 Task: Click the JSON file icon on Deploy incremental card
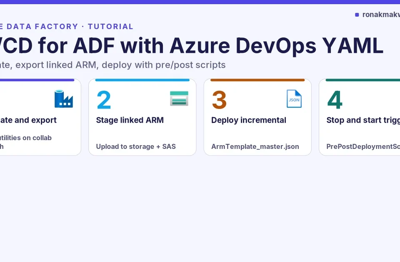[x=294, y=99]
